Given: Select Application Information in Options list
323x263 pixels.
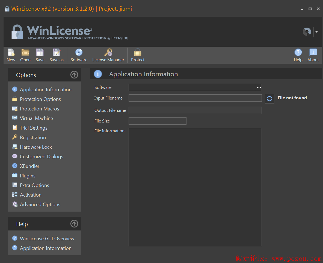Looking at the screenshot, I should 46,89.
